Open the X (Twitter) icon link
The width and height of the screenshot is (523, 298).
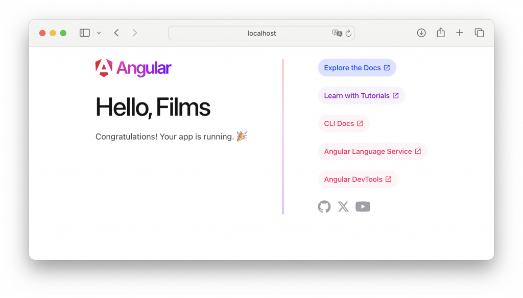pyautogui.click(x=343, y=206)
